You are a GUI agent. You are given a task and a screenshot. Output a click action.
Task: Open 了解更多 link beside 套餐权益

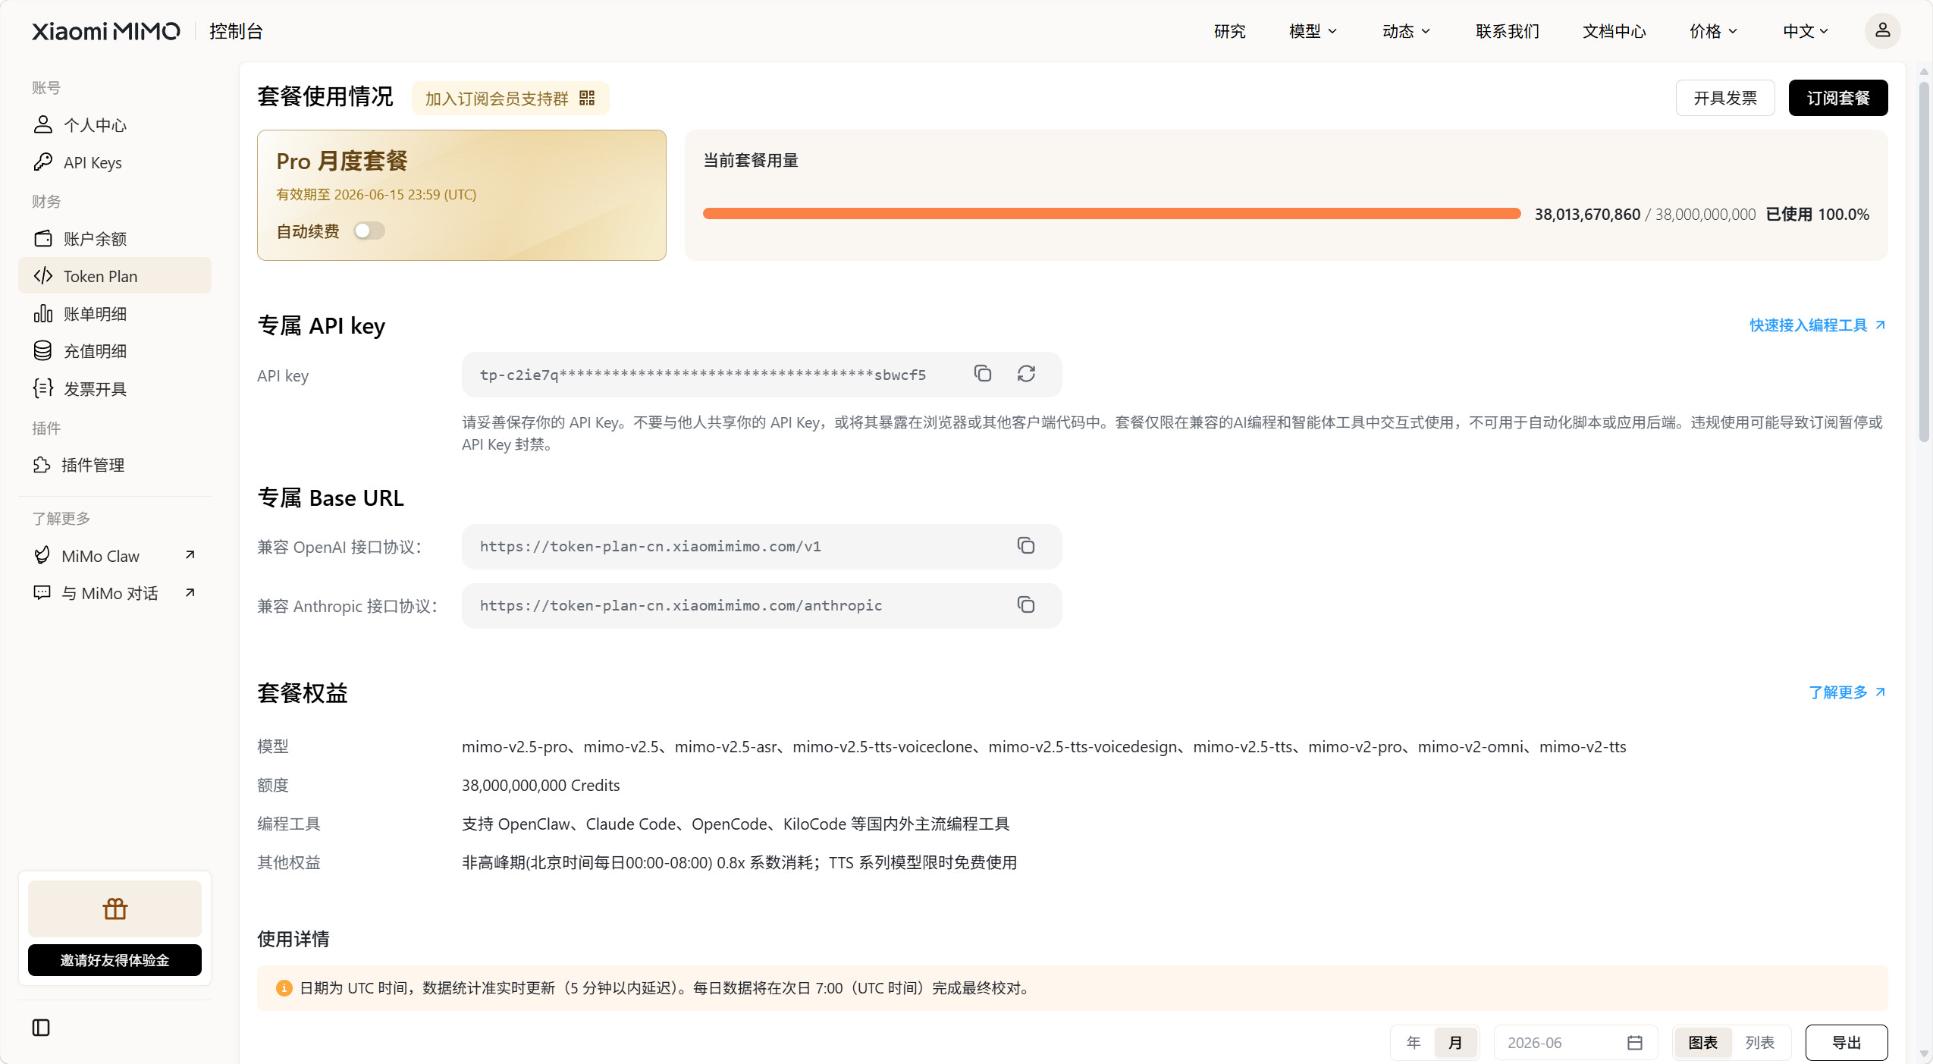pos(1847,692)
